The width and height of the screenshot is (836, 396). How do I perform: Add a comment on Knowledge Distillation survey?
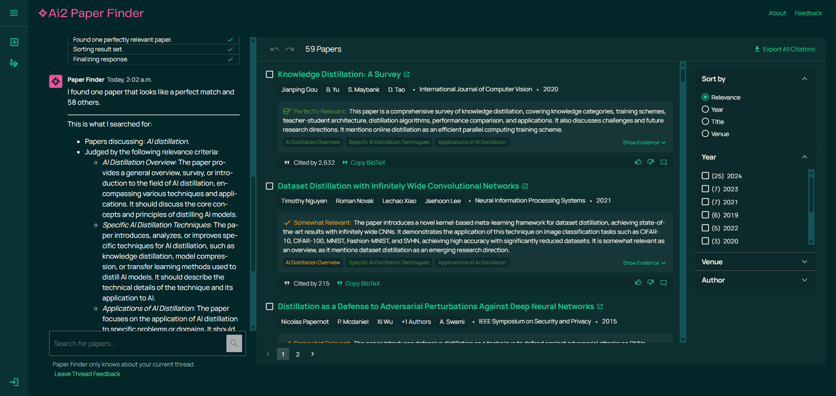664,162
